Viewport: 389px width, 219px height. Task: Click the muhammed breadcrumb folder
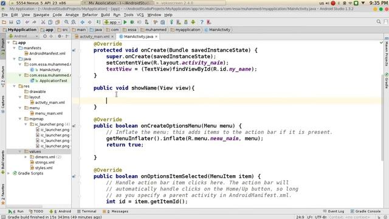pyautogui.click(x=153, y=30)
